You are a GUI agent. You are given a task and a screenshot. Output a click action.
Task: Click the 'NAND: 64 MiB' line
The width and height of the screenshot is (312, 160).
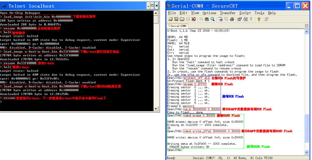click(x=178, y=43)
